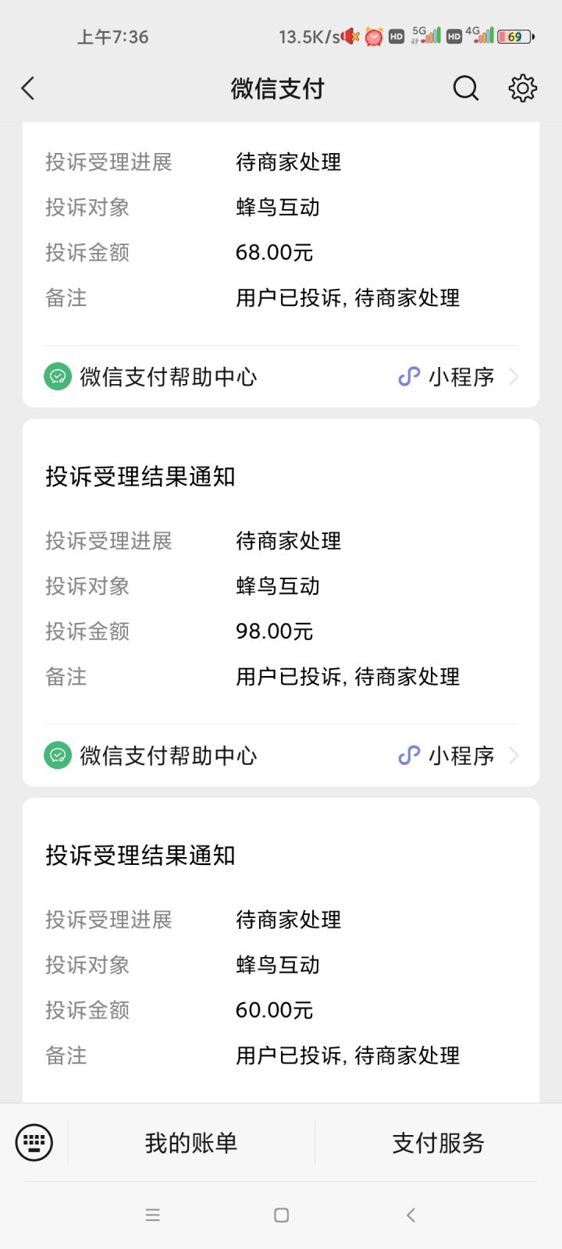Open search with the magnifier icon
562x1249 pixels.
tap(465, 88)
